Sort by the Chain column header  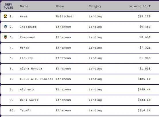click(60, 6)
